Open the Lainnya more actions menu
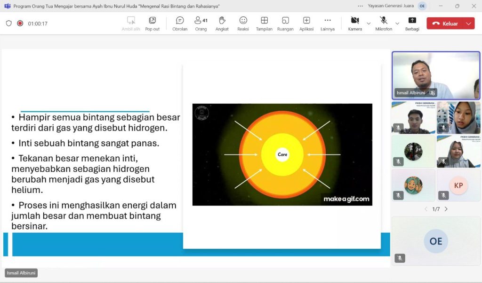 [328, 23]
